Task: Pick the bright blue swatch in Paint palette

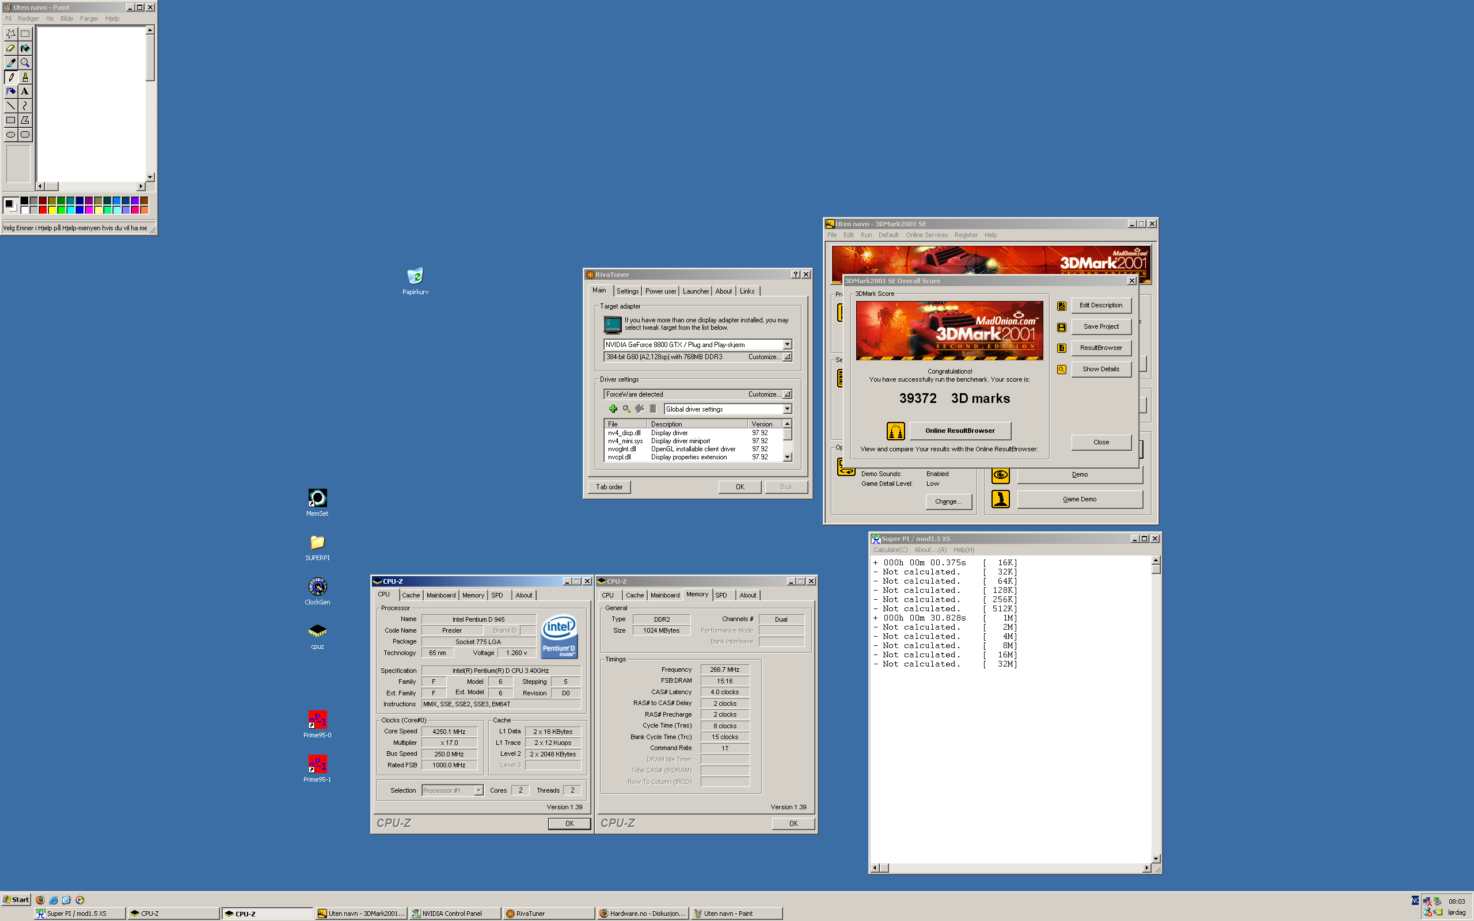Action: pyautogui.click(x=80, y=210)
